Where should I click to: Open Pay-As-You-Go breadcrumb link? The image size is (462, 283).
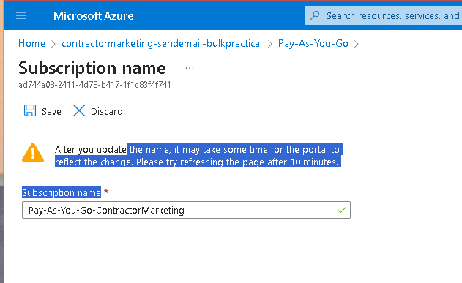[x=313, y=44]
